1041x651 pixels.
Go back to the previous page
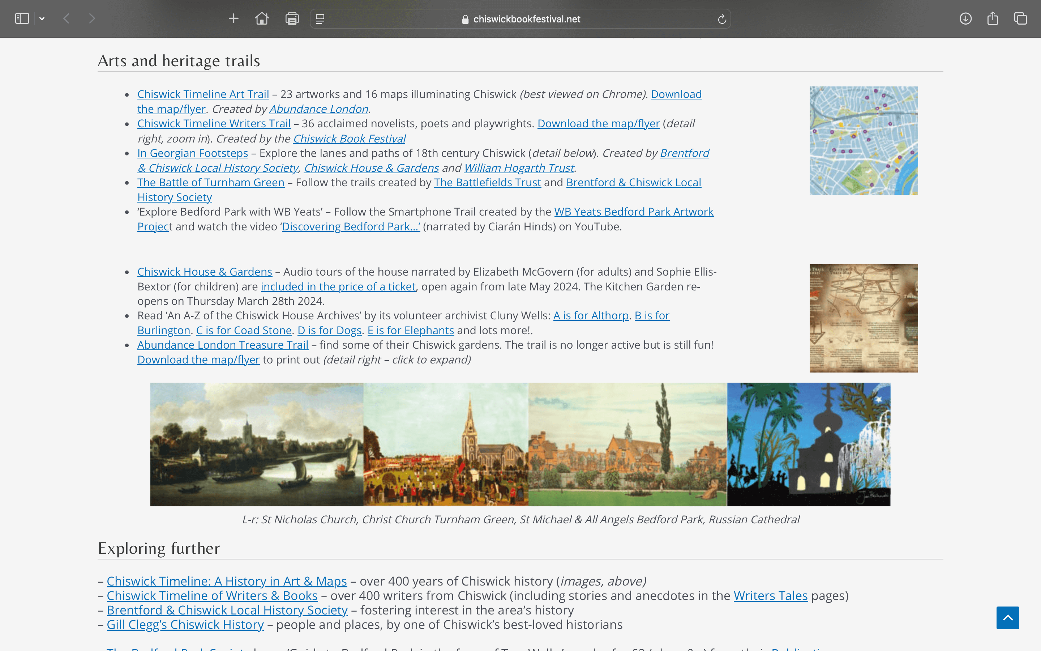[x=66, y=18]
